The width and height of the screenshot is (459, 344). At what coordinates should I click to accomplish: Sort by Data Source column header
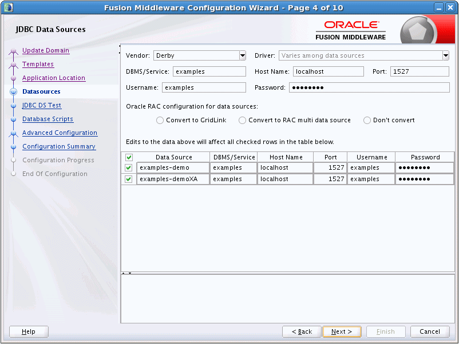pyautogui.click(x=173, y=157)
